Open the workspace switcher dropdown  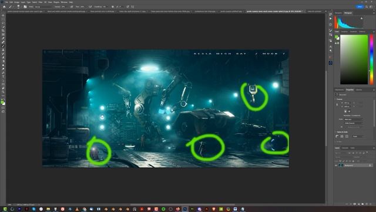pyautogui.click(x=371, y=6)
